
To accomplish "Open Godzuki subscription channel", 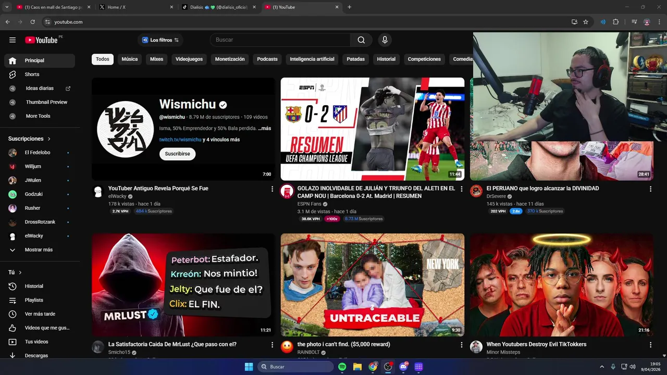I will (x=40, y=194).
